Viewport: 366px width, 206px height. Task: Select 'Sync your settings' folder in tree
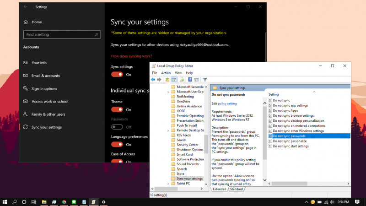point(189,179)
